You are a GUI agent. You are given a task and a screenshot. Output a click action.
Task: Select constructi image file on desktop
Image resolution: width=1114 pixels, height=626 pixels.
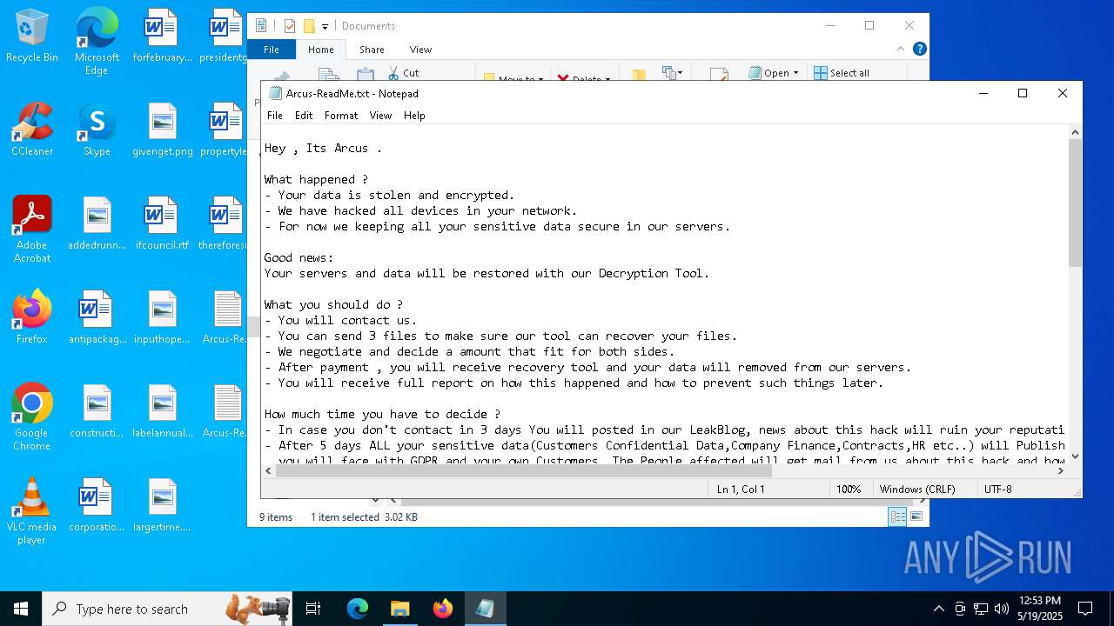click(97, 411)
